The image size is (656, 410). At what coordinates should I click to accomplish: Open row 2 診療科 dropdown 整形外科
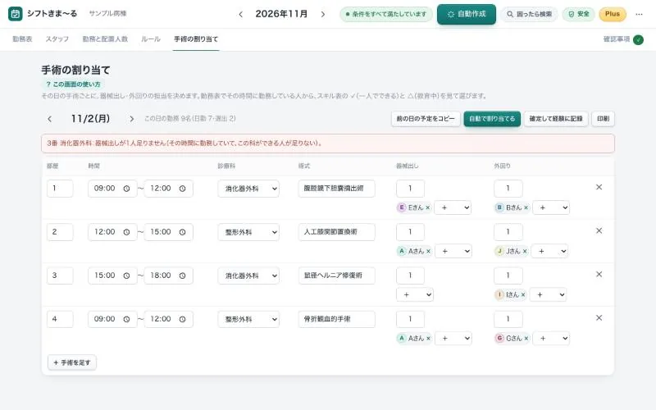248,232
